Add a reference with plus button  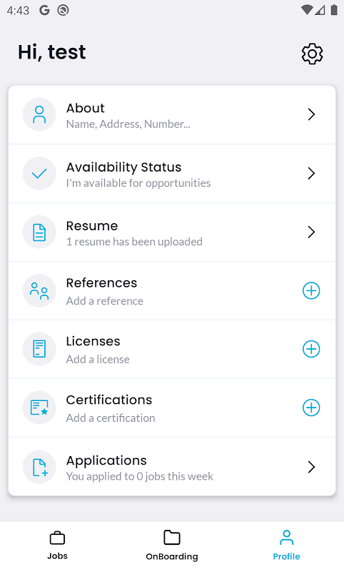pos(311,291)
